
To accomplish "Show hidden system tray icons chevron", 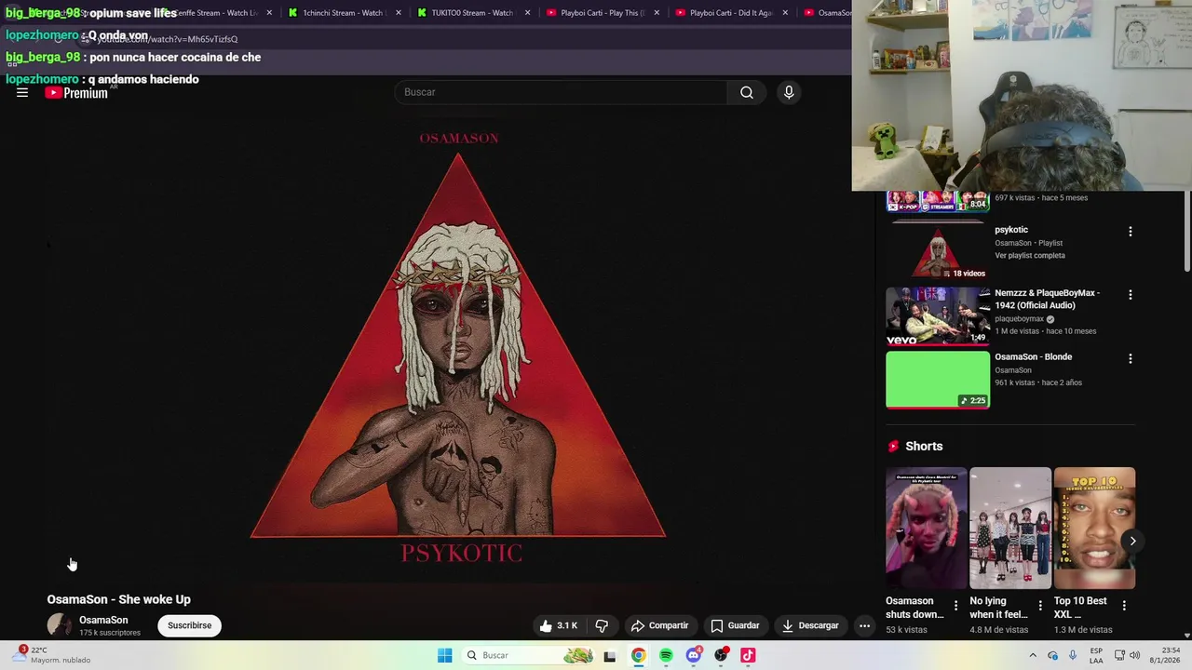I will coord(1033,655).
